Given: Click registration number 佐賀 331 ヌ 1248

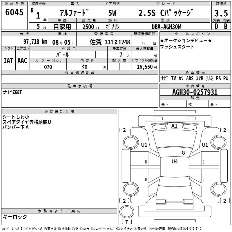Looking at the screenshot, I should pos(110,42).
